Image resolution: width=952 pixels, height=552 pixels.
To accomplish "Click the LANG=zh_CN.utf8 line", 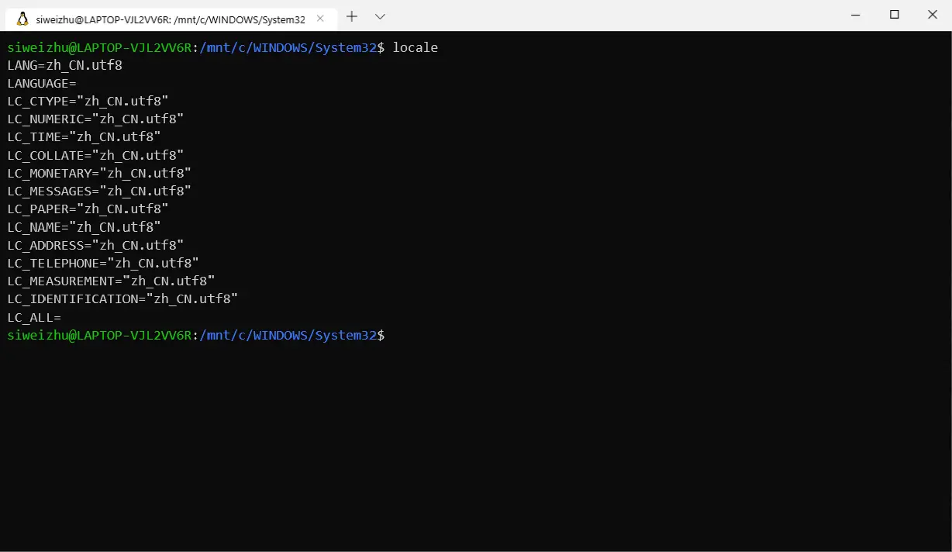I will point(65,66).
